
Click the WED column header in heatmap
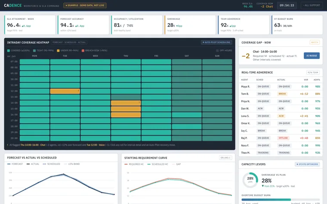pyautogui.click(x=96, y=56)
